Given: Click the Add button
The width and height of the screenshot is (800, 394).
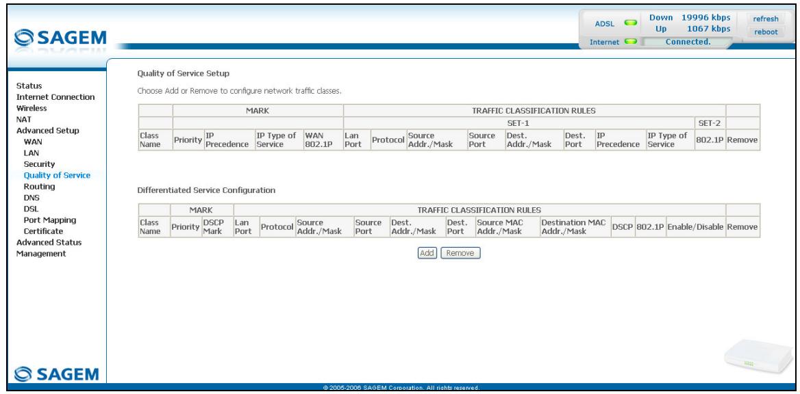Looking at the screenshot, I should [x=427, y=253].
